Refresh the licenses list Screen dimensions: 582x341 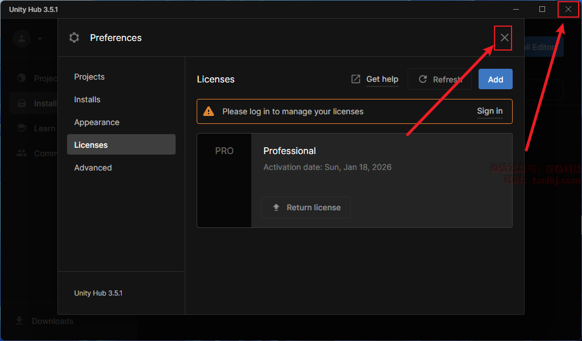pyautogui.click(x=439, y=80)
